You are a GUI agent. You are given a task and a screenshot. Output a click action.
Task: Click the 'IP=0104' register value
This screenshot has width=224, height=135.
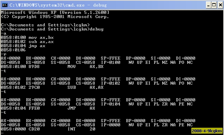(x=110, y=104)
